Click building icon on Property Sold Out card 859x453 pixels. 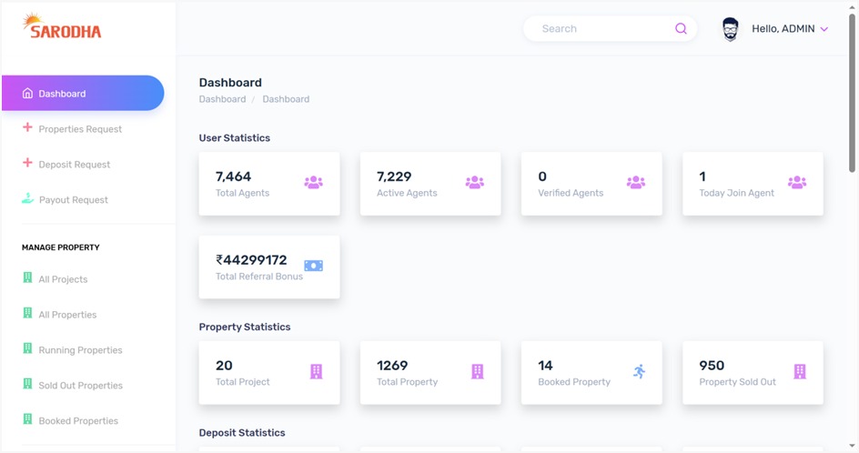pyautogui.click(x=800, y=371)
